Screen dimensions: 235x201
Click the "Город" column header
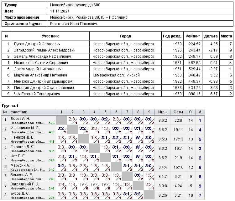pyautogui.click(x=125, y=36)
